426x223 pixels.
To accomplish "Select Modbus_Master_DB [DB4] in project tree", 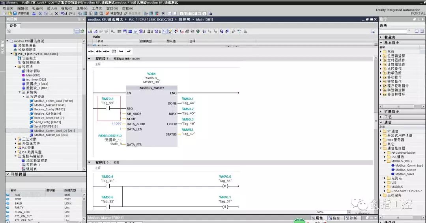I will click(50, 135).
